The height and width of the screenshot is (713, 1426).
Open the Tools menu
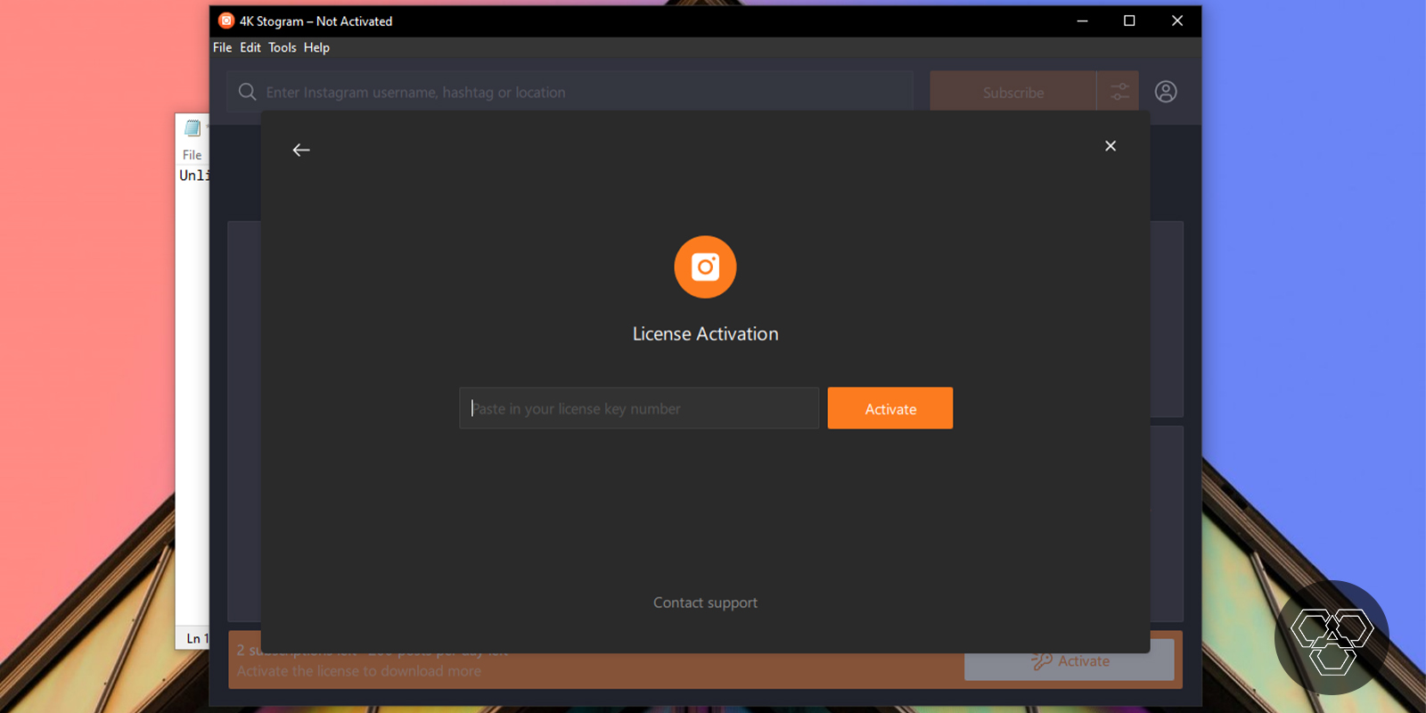(x=283, y=47)
